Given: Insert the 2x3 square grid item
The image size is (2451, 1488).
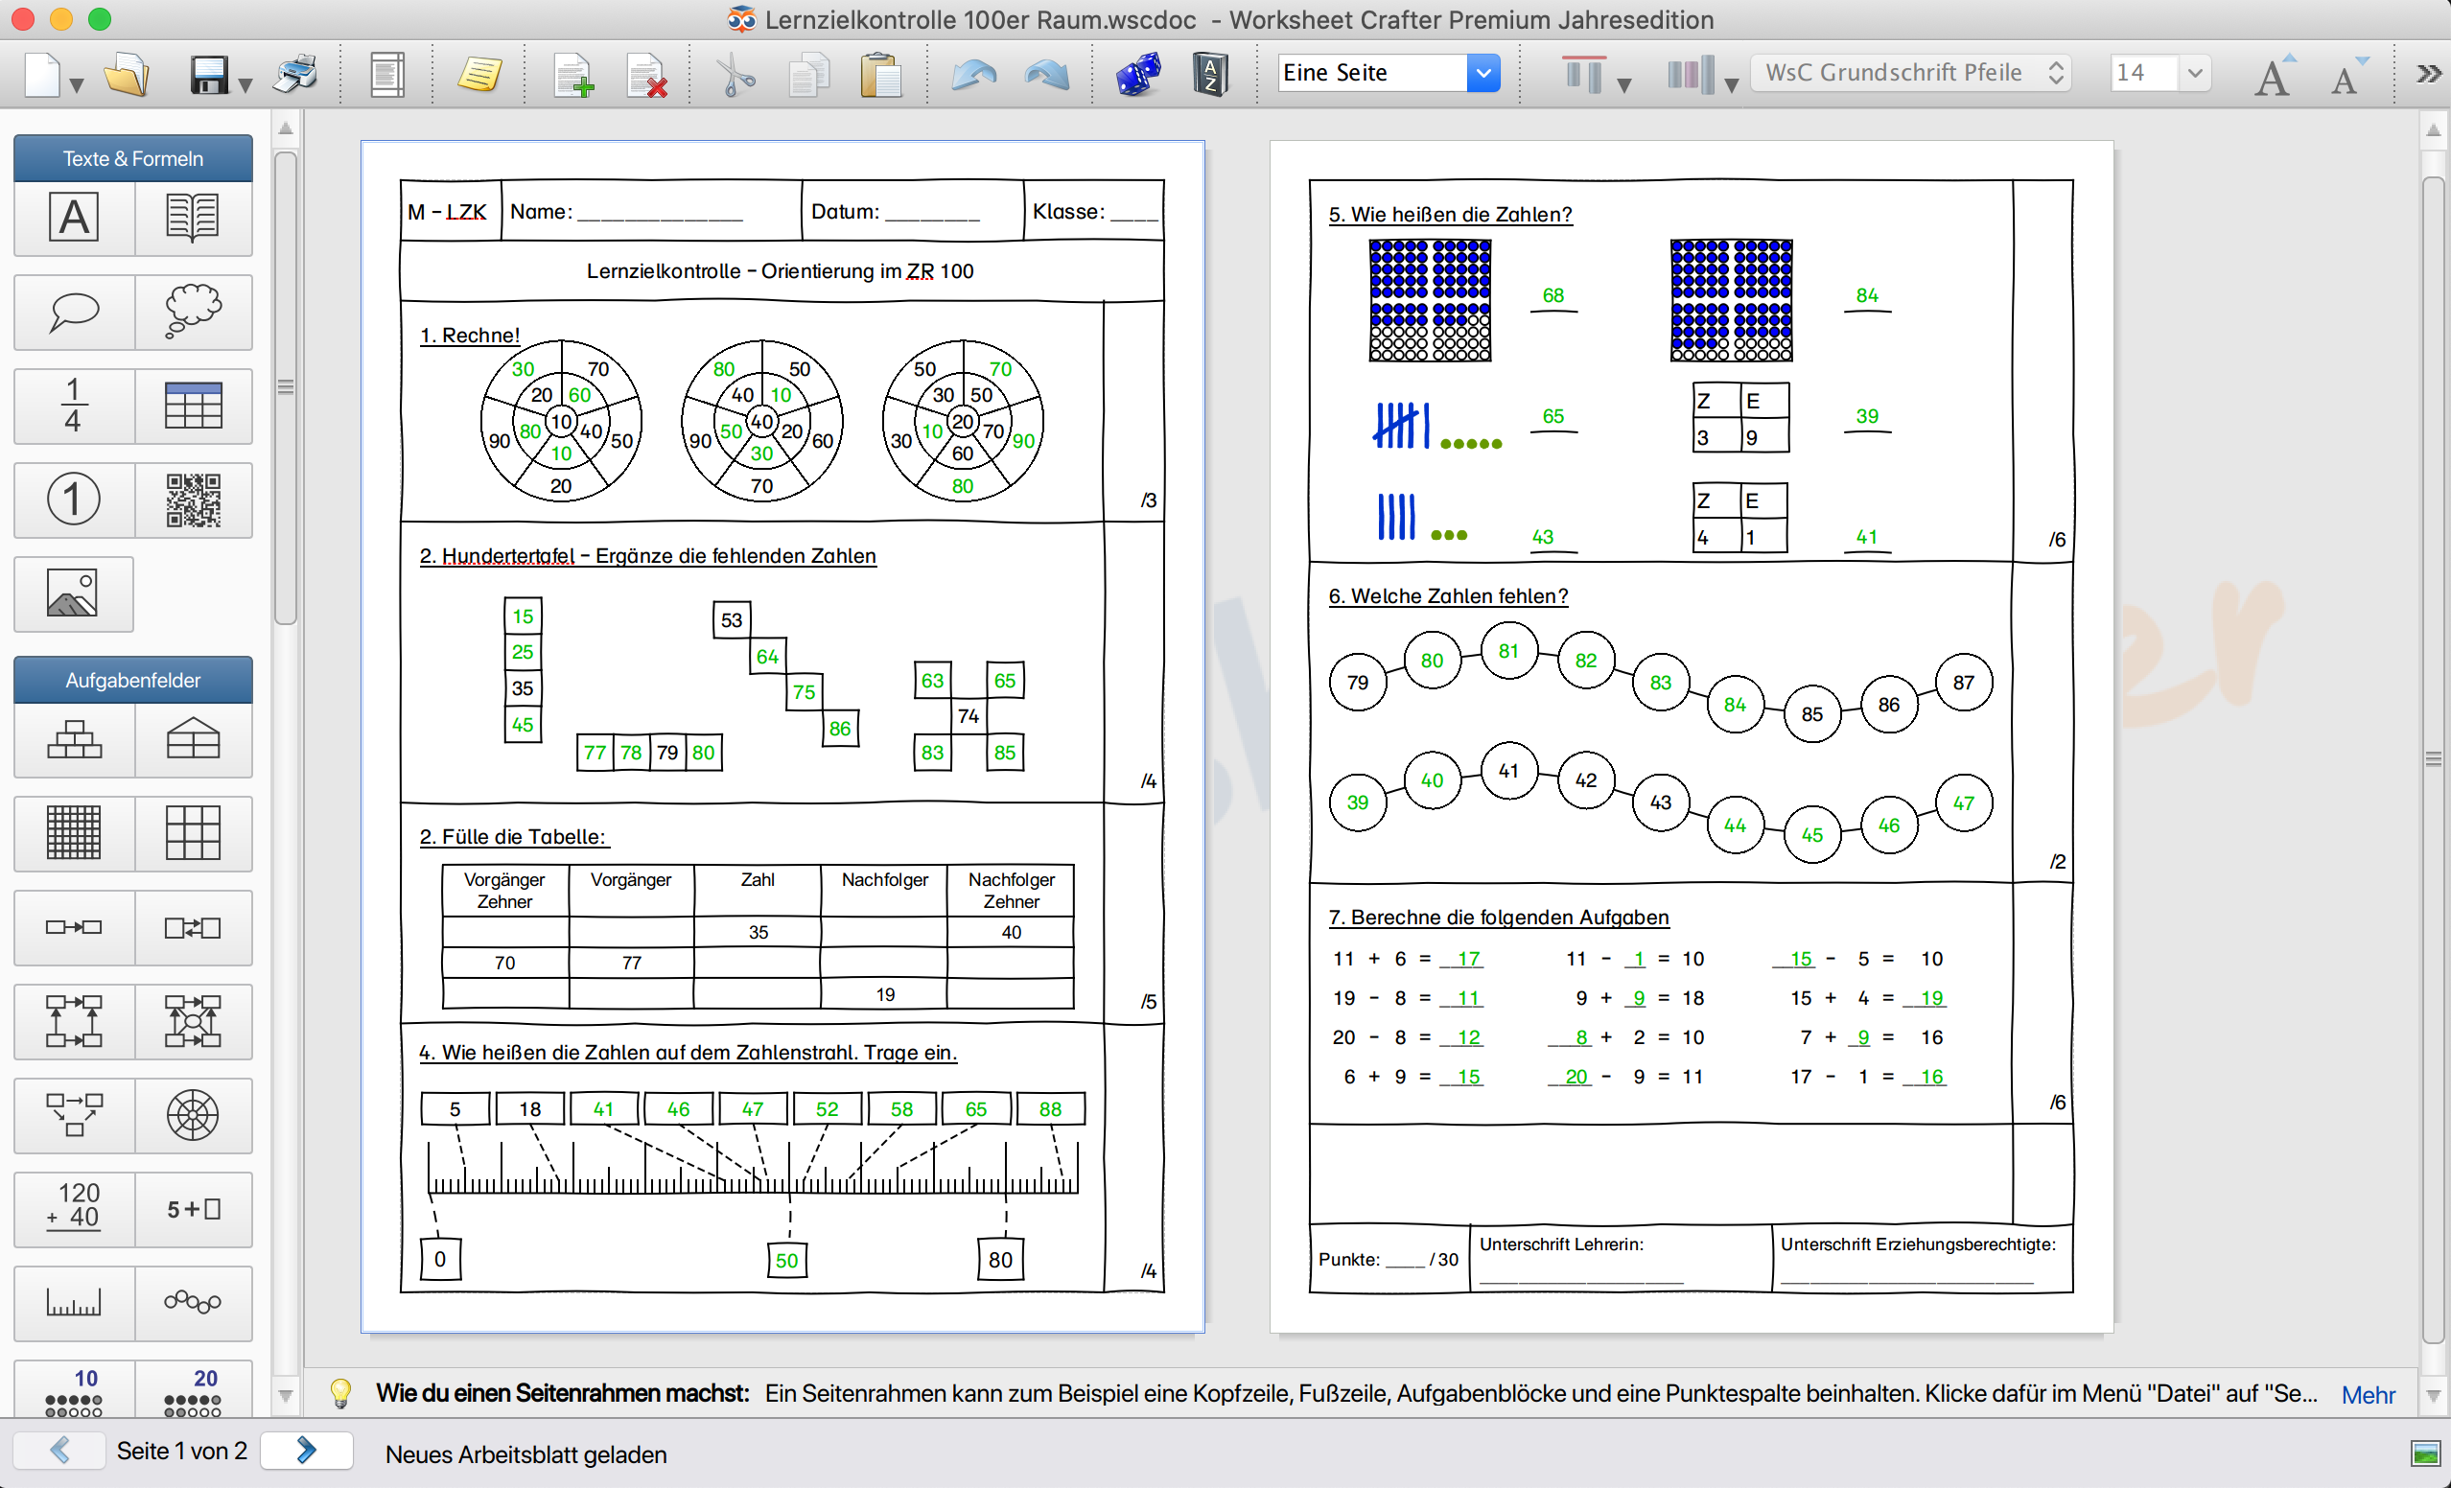Looking at the screenshot, I should click(x=193, y=832).
